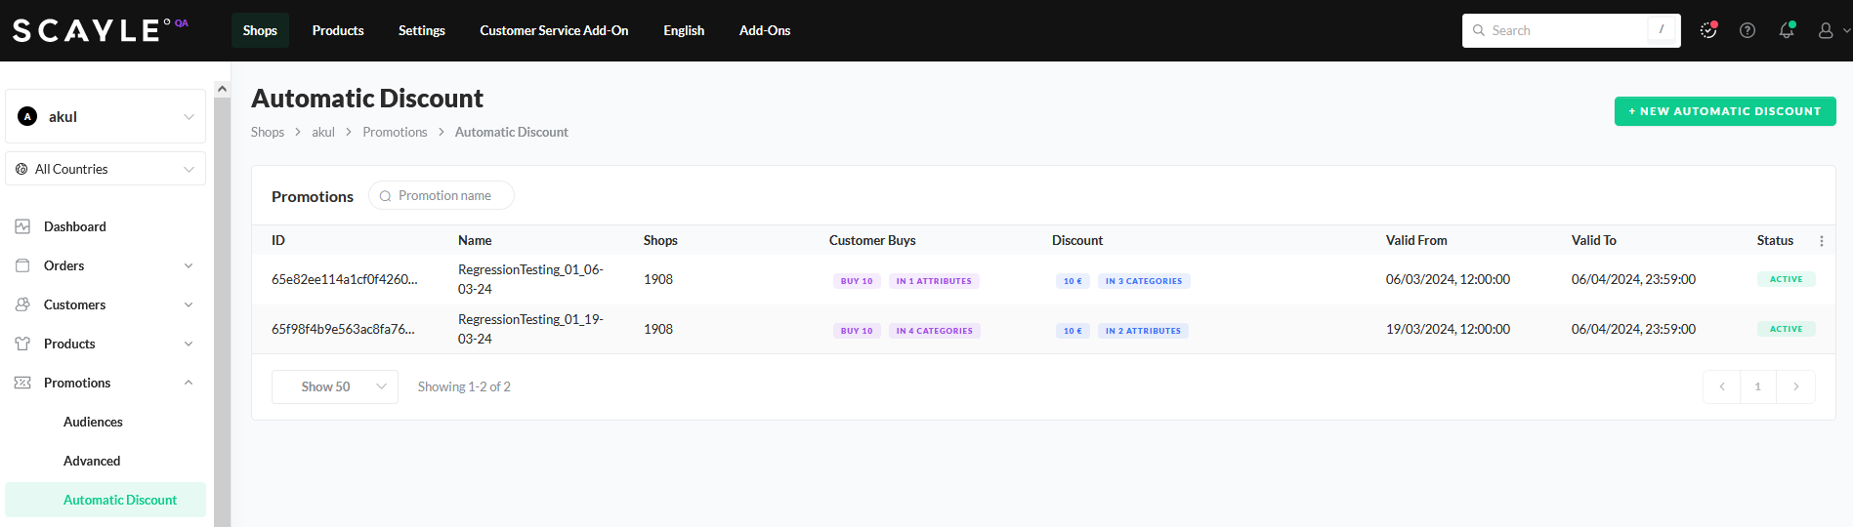Open table column options three-dot icon
This screenshot has height=527, width=1853.
[1821, 241]
